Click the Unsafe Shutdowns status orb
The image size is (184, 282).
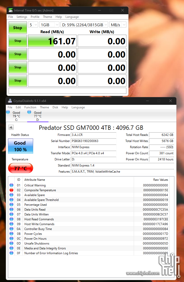click(x=11, y=243)
